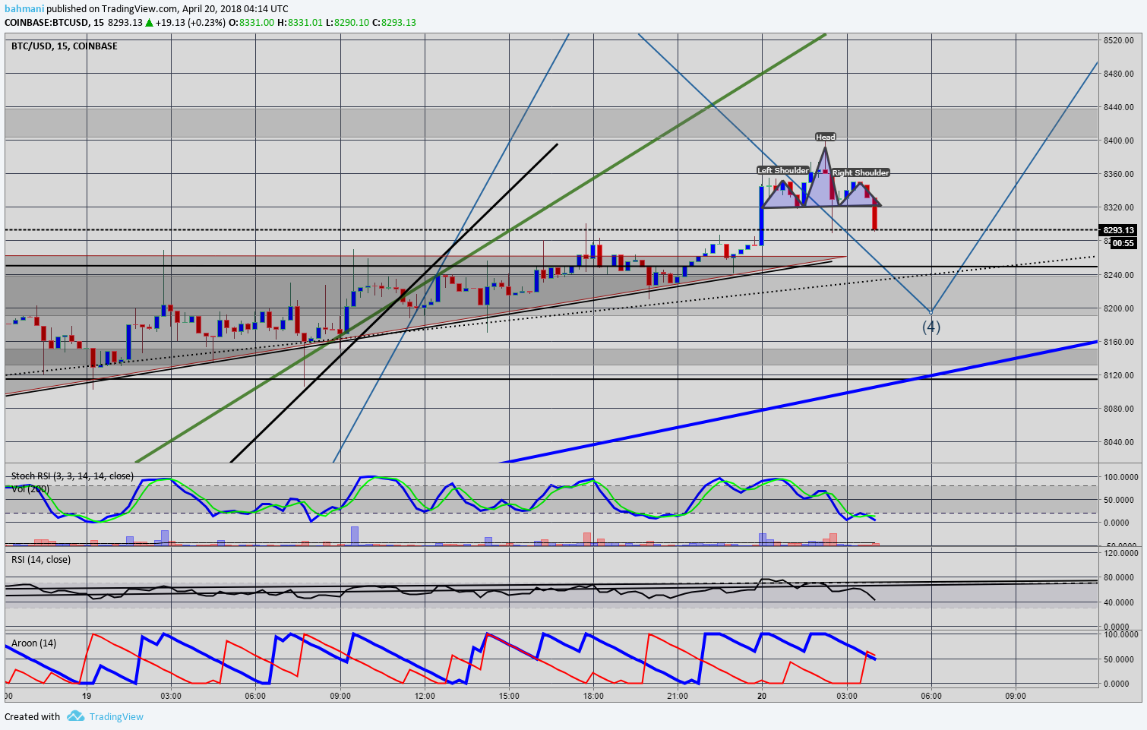Select the high value H:8331.01
The image size is (1147, 730).
(x=300, y=23)
